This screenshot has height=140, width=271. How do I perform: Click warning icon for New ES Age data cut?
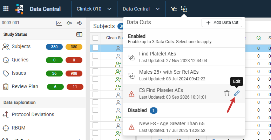coord(131,127)
